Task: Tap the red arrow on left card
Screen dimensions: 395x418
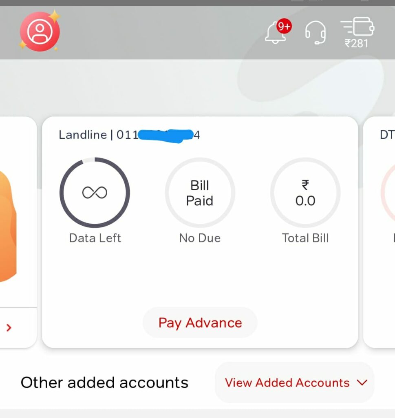Action: coord(9,328)
